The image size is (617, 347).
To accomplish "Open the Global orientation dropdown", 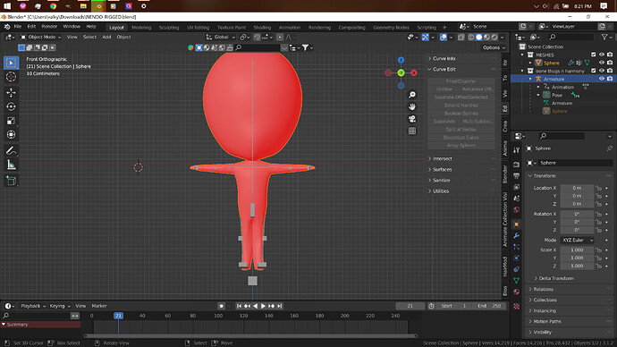I will 221,37.
